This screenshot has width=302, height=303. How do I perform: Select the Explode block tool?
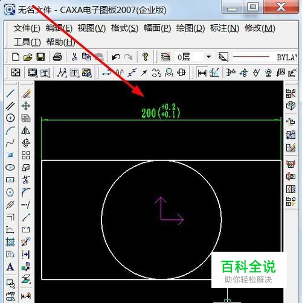26,242
